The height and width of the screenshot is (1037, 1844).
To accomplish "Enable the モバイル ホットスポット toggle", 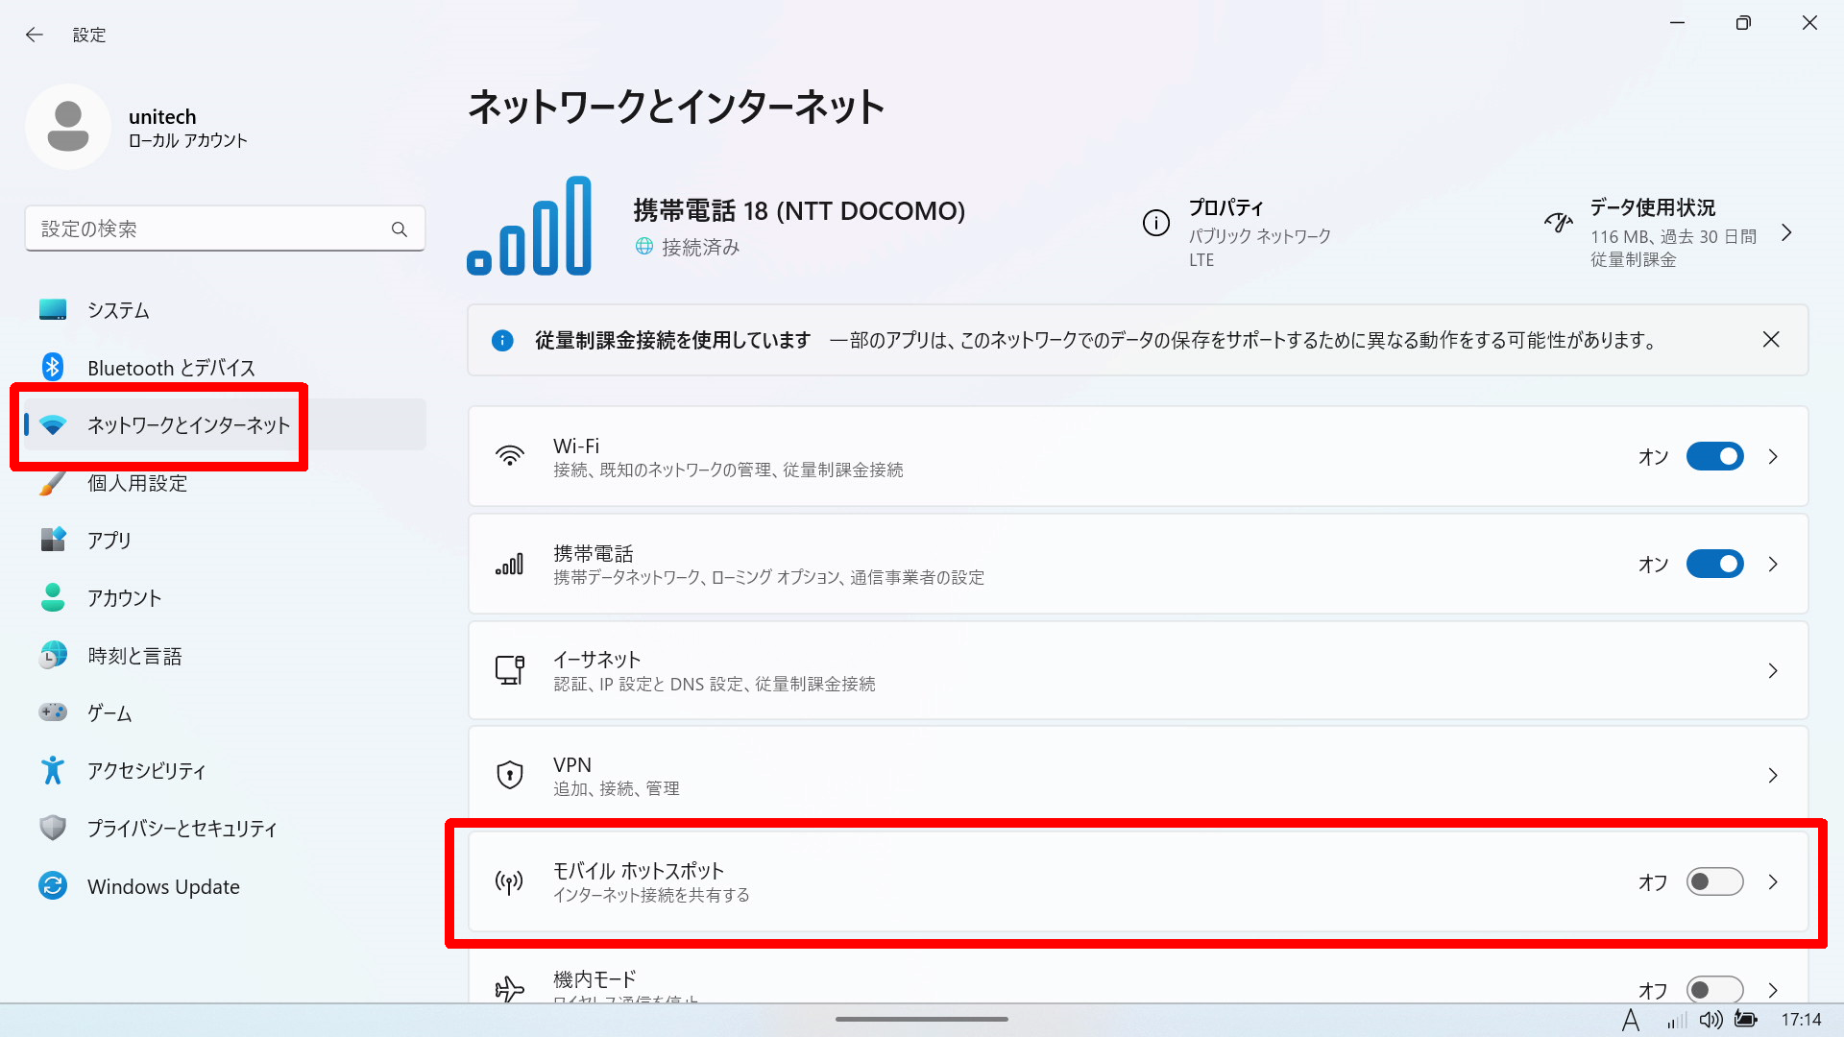I will [1714, 881].
